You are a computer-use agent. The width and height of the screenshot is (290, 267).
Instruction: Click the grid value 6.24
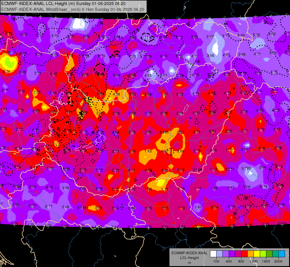(17, 167)
